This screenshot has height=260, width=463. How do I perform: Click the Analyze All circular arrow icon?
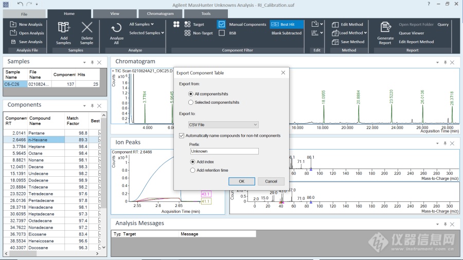pos(116,28)
